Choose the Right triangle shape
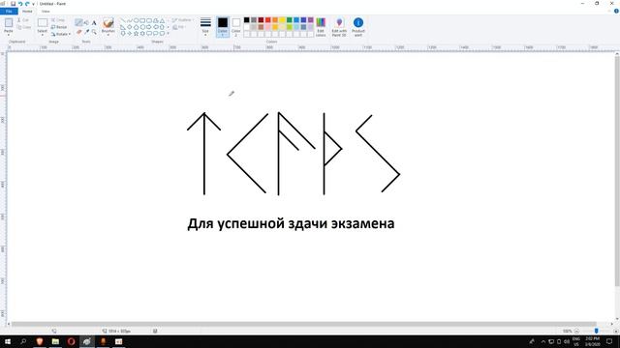620x348 pixels. click(123, 27)
